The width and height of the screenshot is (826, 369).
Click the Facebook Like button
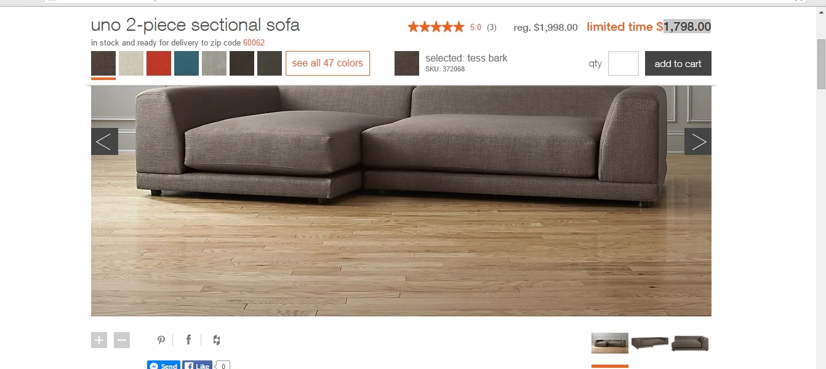[198, 365]
